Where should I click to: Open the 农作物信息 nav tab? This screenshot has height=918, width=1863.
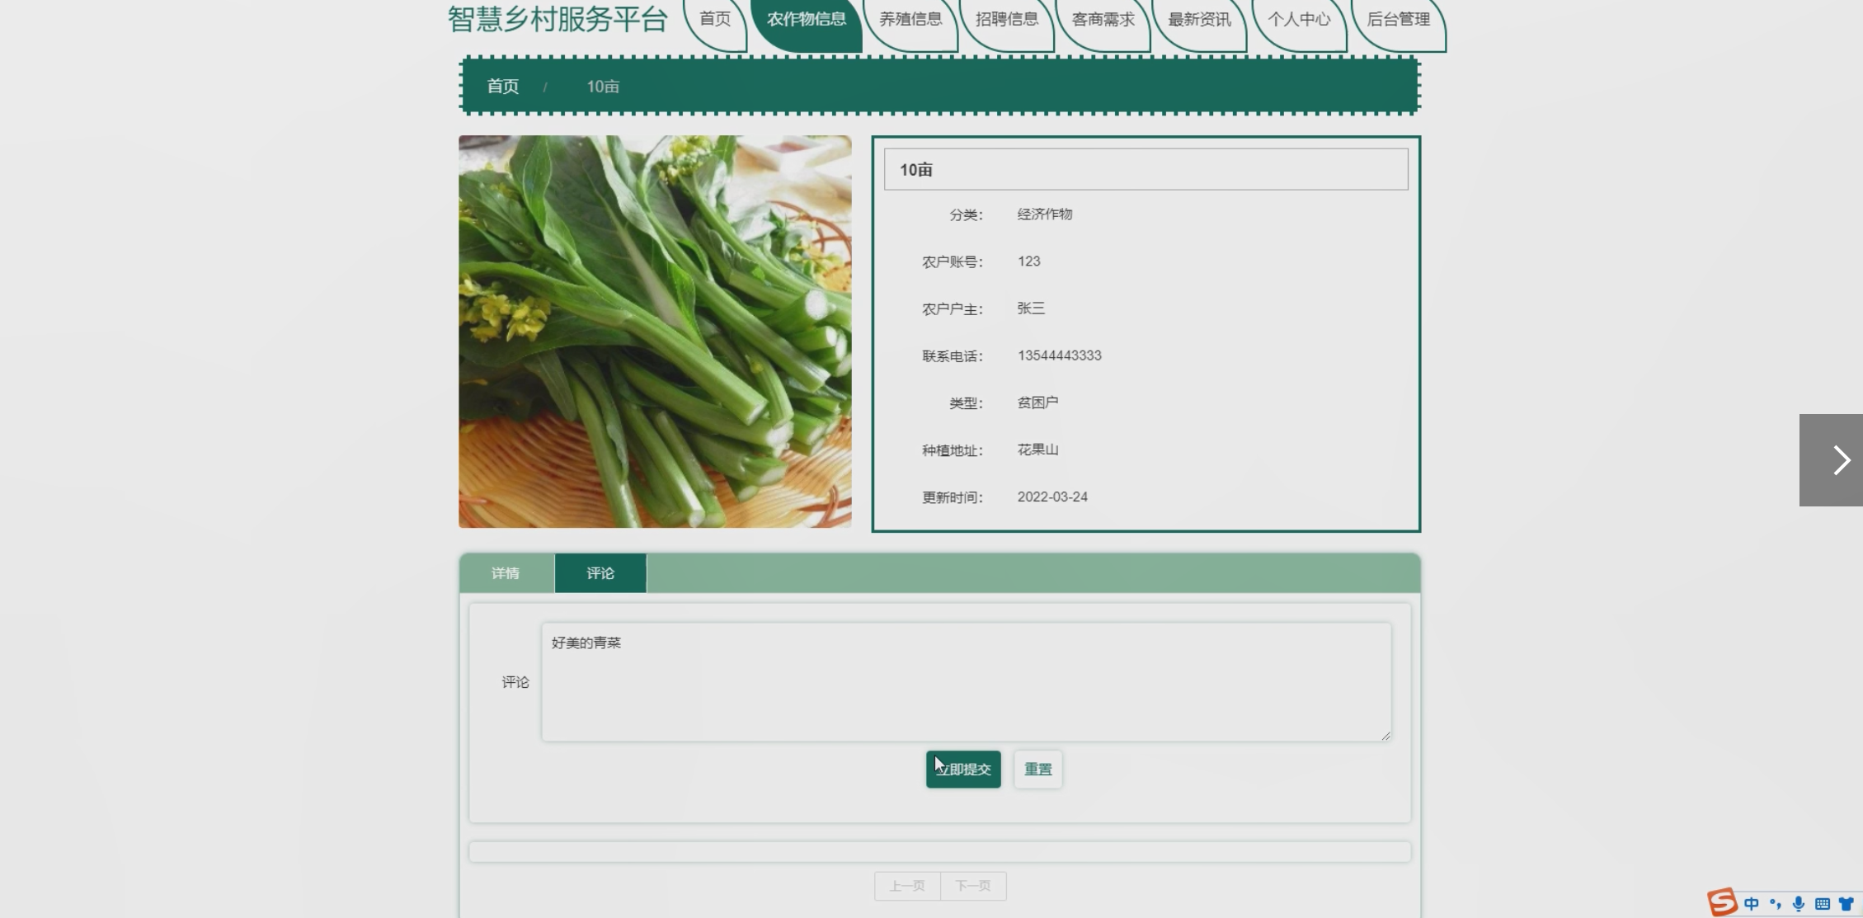pos(806,19)
